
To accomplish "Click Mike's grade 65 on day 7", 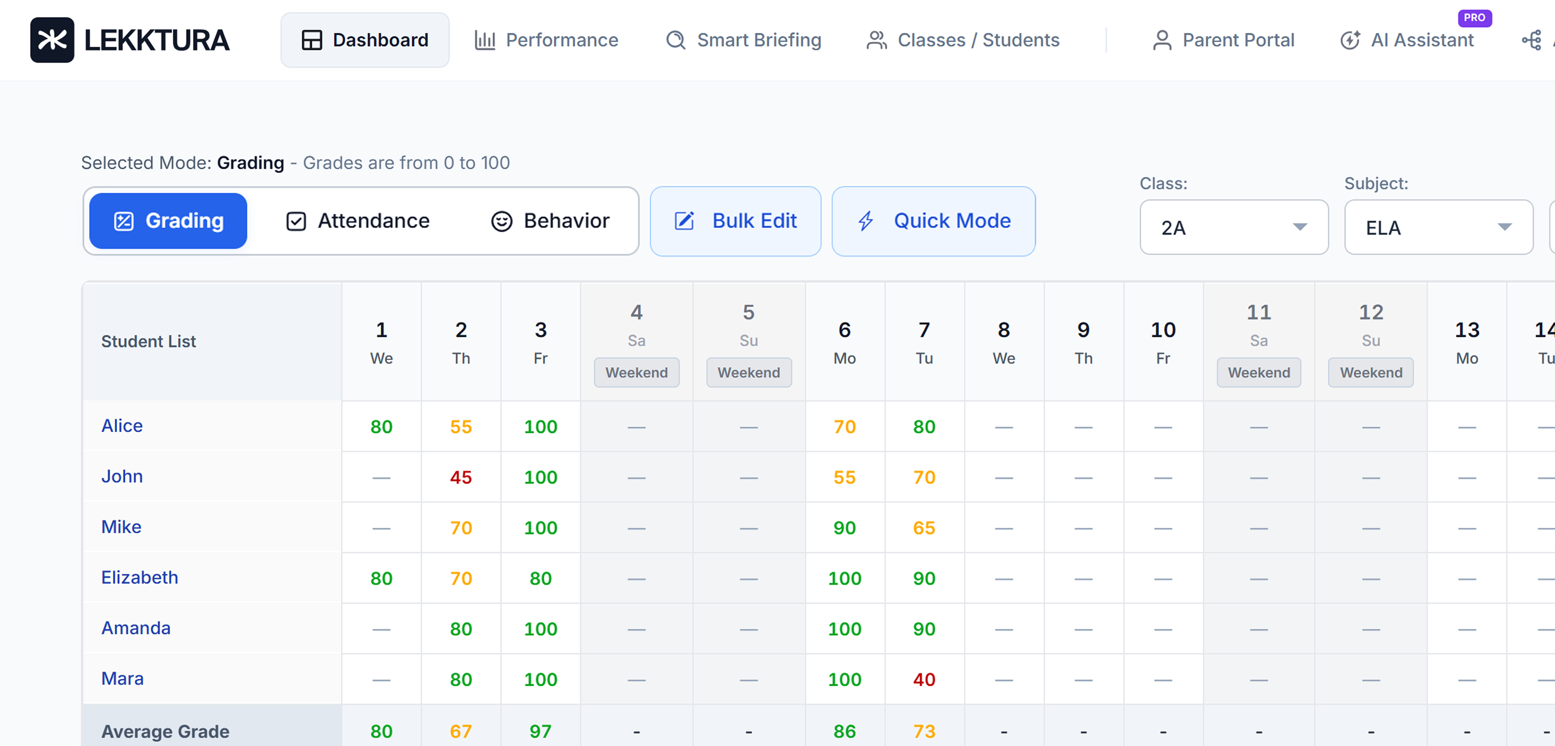I will point(924,528).
